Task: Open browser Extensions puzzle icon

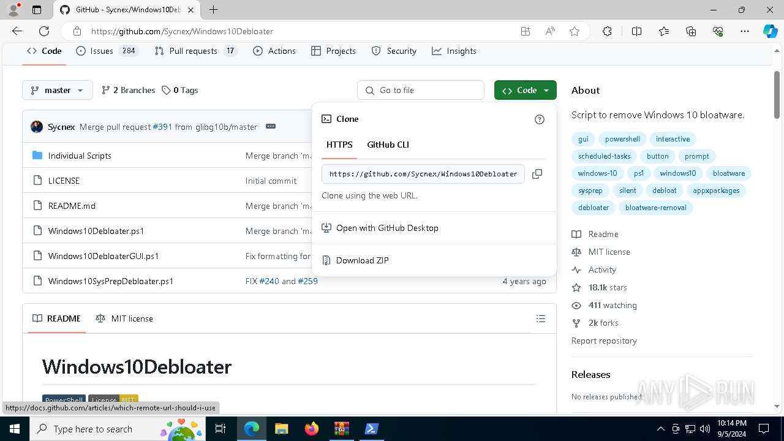Action: tap(607, 31)
